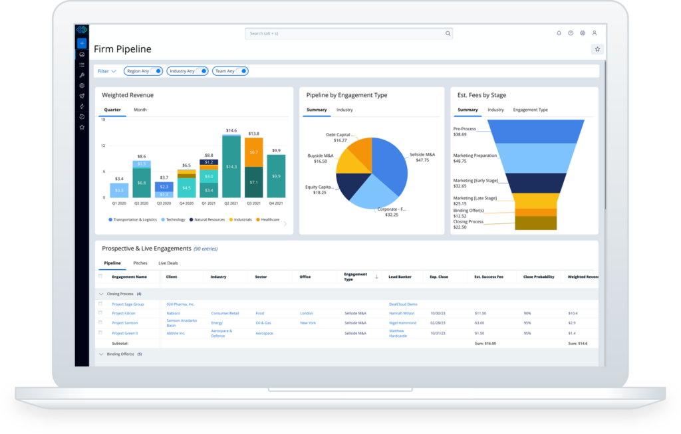
Task: Open the notifications bell
Action: tap(559, 33)
